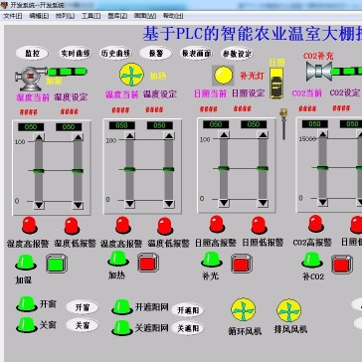This screenshot has width=362, height=362.
Task: Click the yellow 补光灯 fill light lamp
Action: coord(223,75)
